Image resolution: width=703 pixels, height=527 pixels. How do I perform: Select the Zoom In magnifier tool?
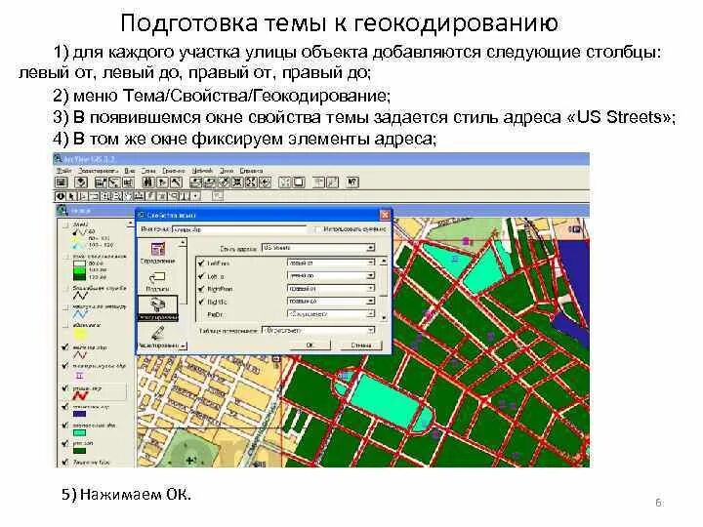tap(105, 196)
